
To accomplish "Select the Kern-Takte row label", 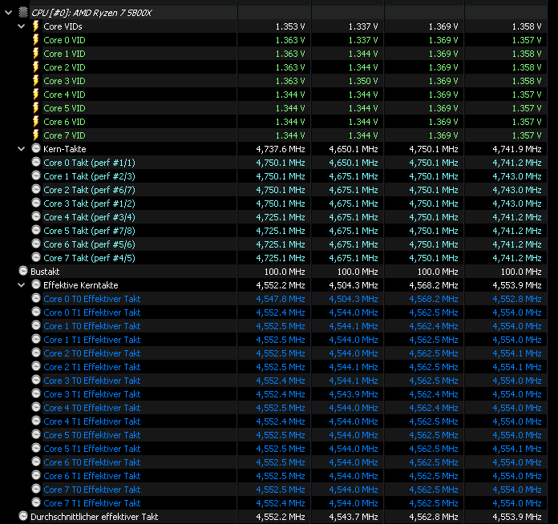I will 65,149.
